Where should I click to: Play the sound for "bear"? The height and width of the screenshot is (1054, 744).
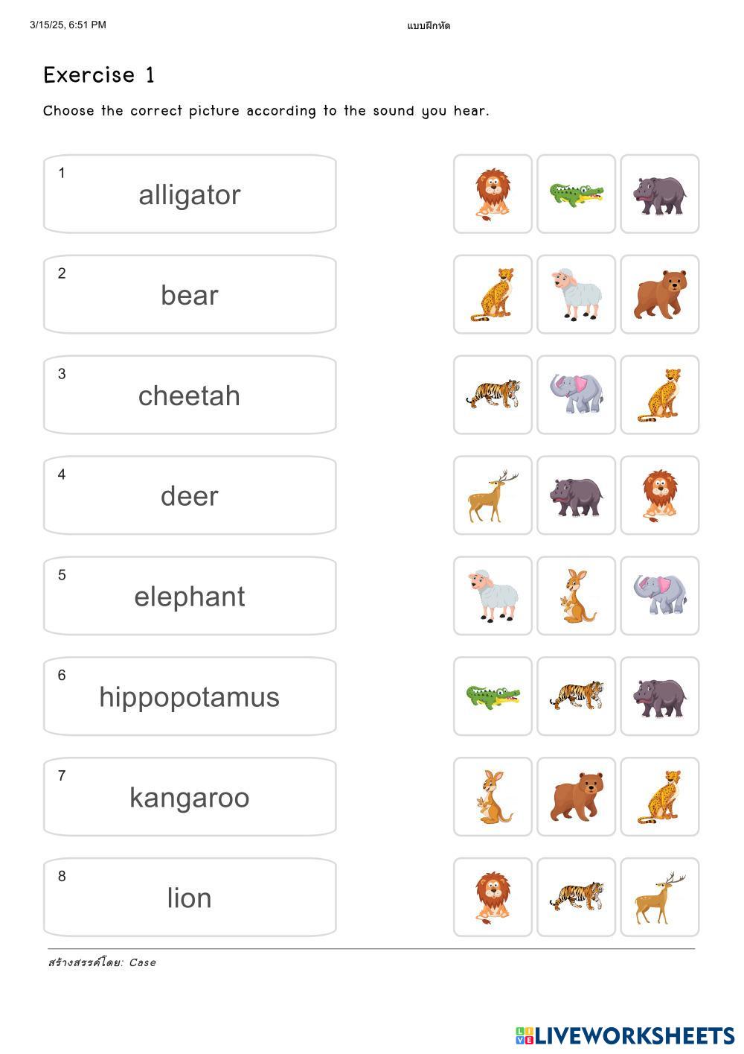pos(190,295)
